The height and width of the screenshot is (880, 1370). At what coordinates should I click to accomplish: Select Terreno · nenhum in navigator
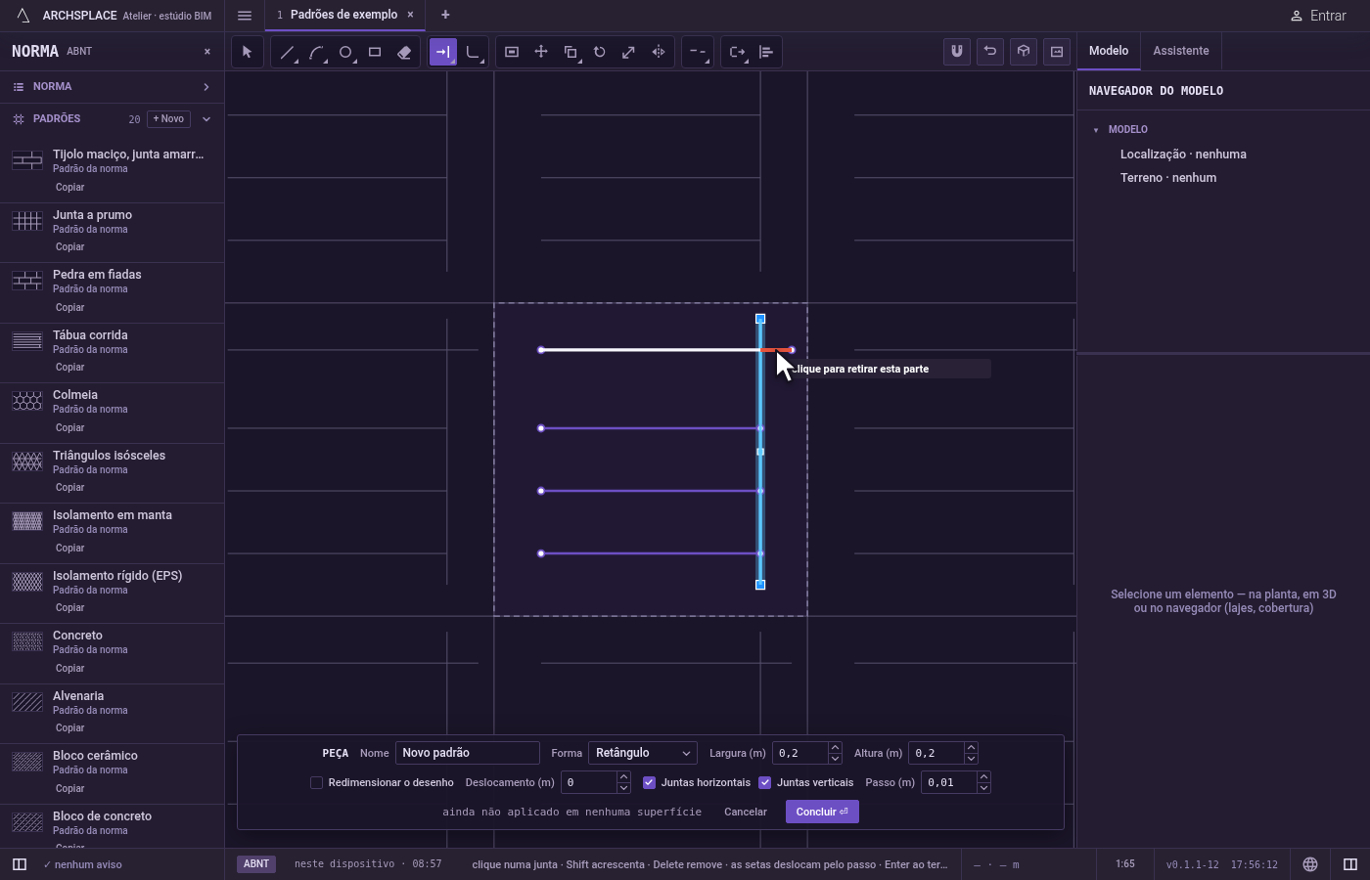(x=1168, y=178)
